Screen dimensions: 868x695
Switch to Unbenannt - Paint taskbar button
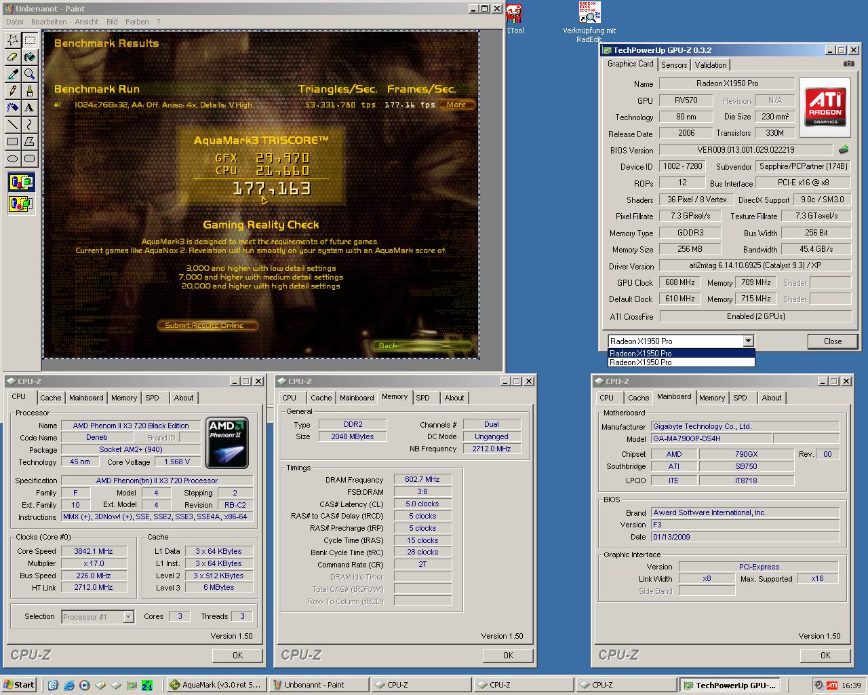[x=319, y=685]
